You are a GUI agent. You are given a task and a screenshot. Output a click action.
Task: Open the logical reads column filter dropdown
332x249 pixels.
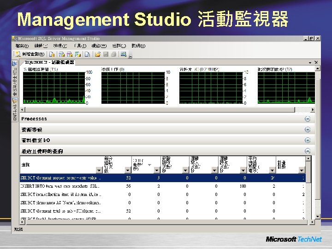point(243,170)
